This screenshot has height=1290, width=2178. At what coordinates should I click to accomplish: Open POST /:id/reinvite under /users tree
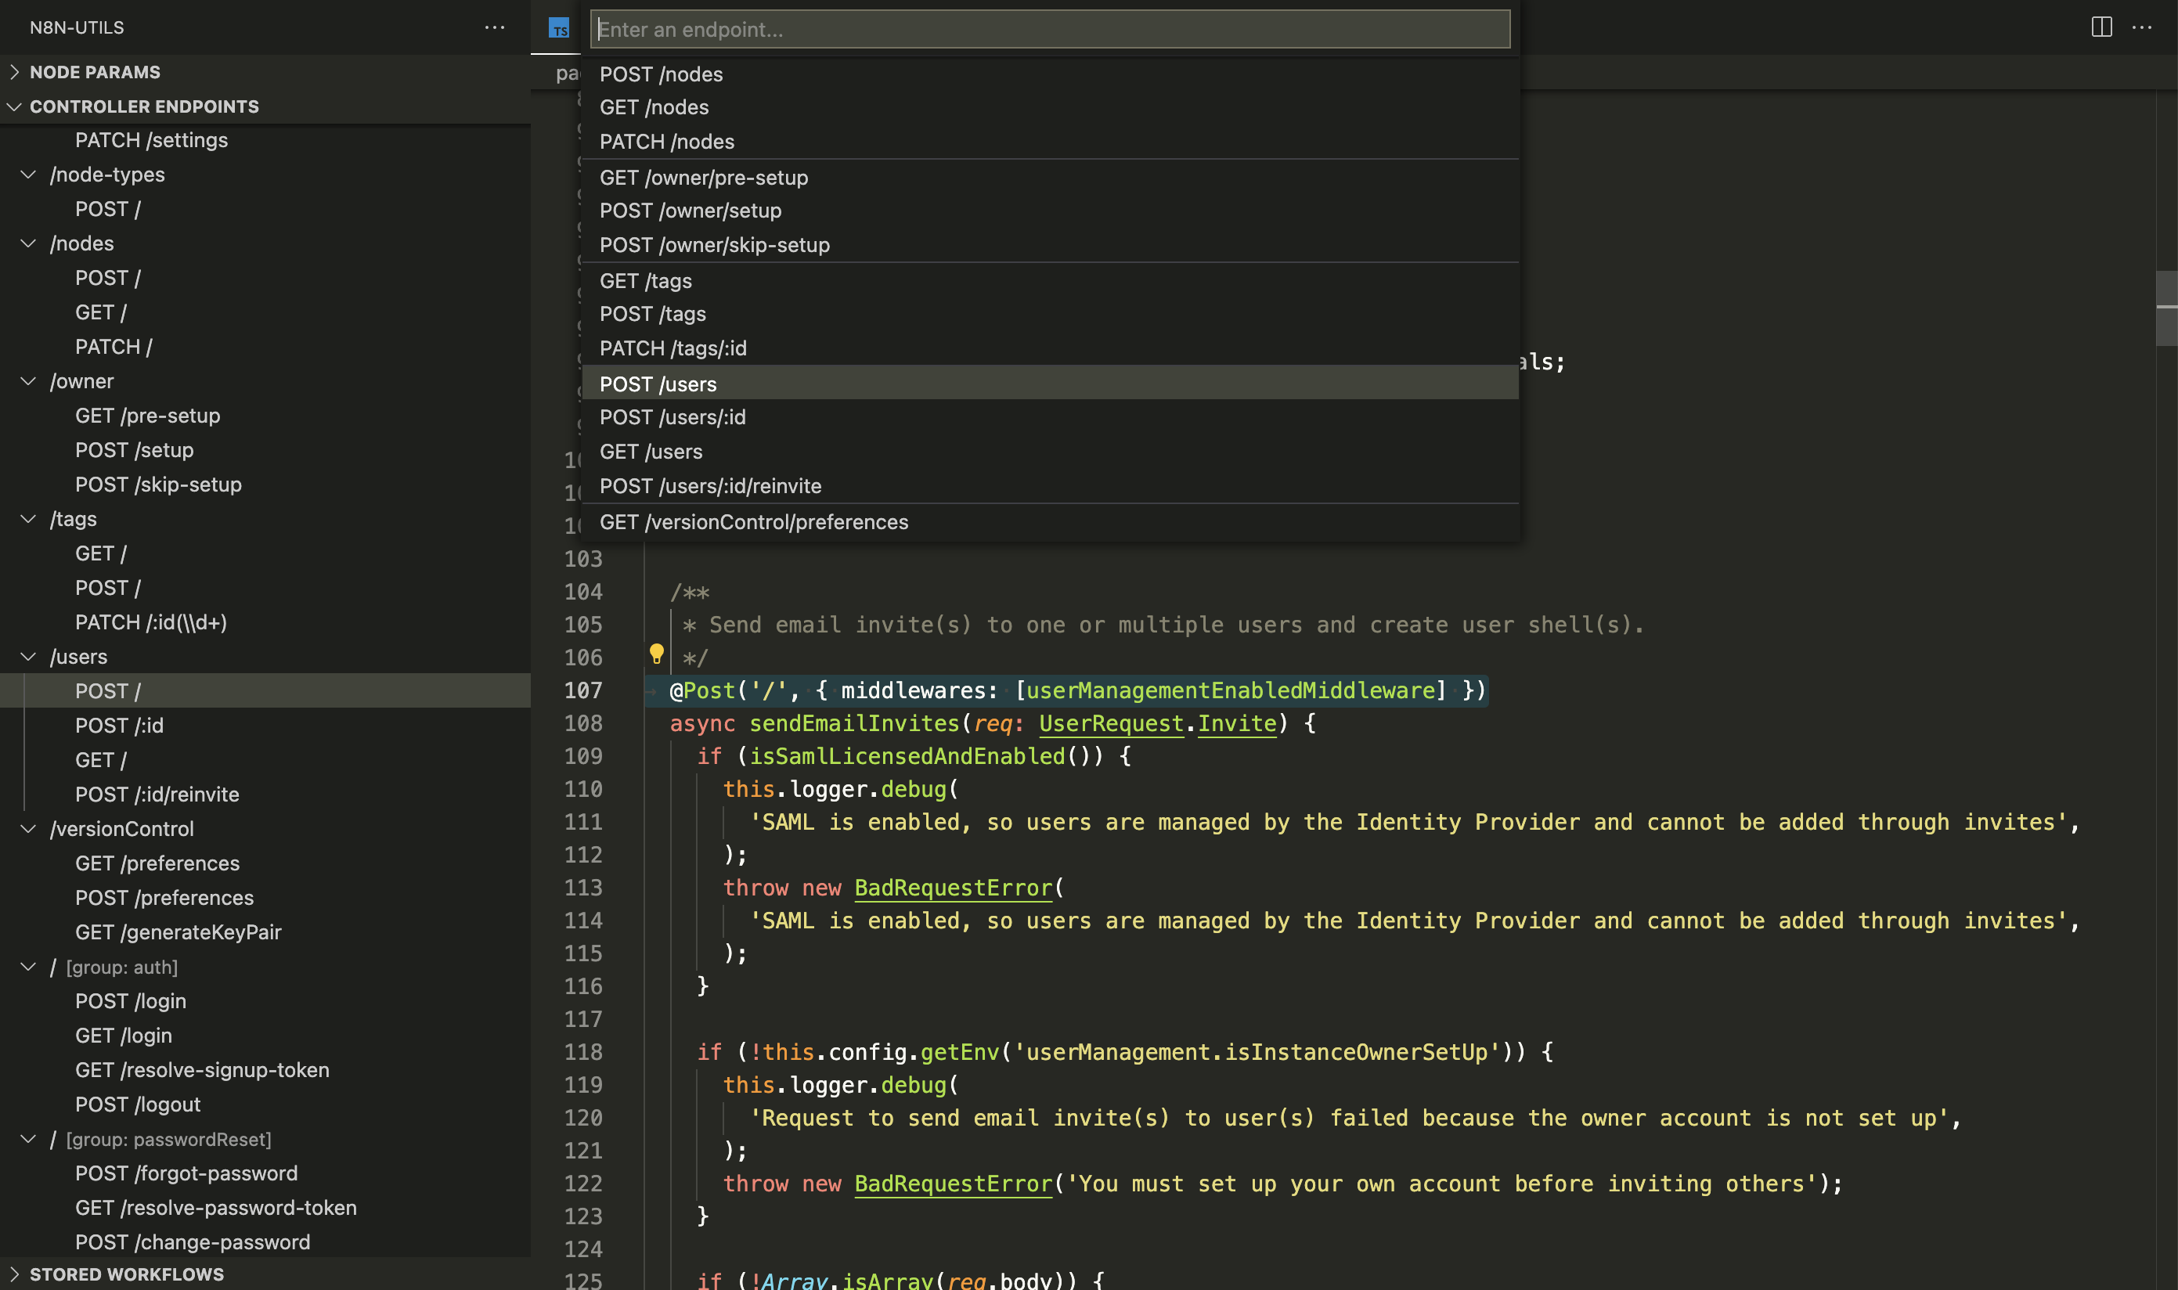[x=157, y=795]
